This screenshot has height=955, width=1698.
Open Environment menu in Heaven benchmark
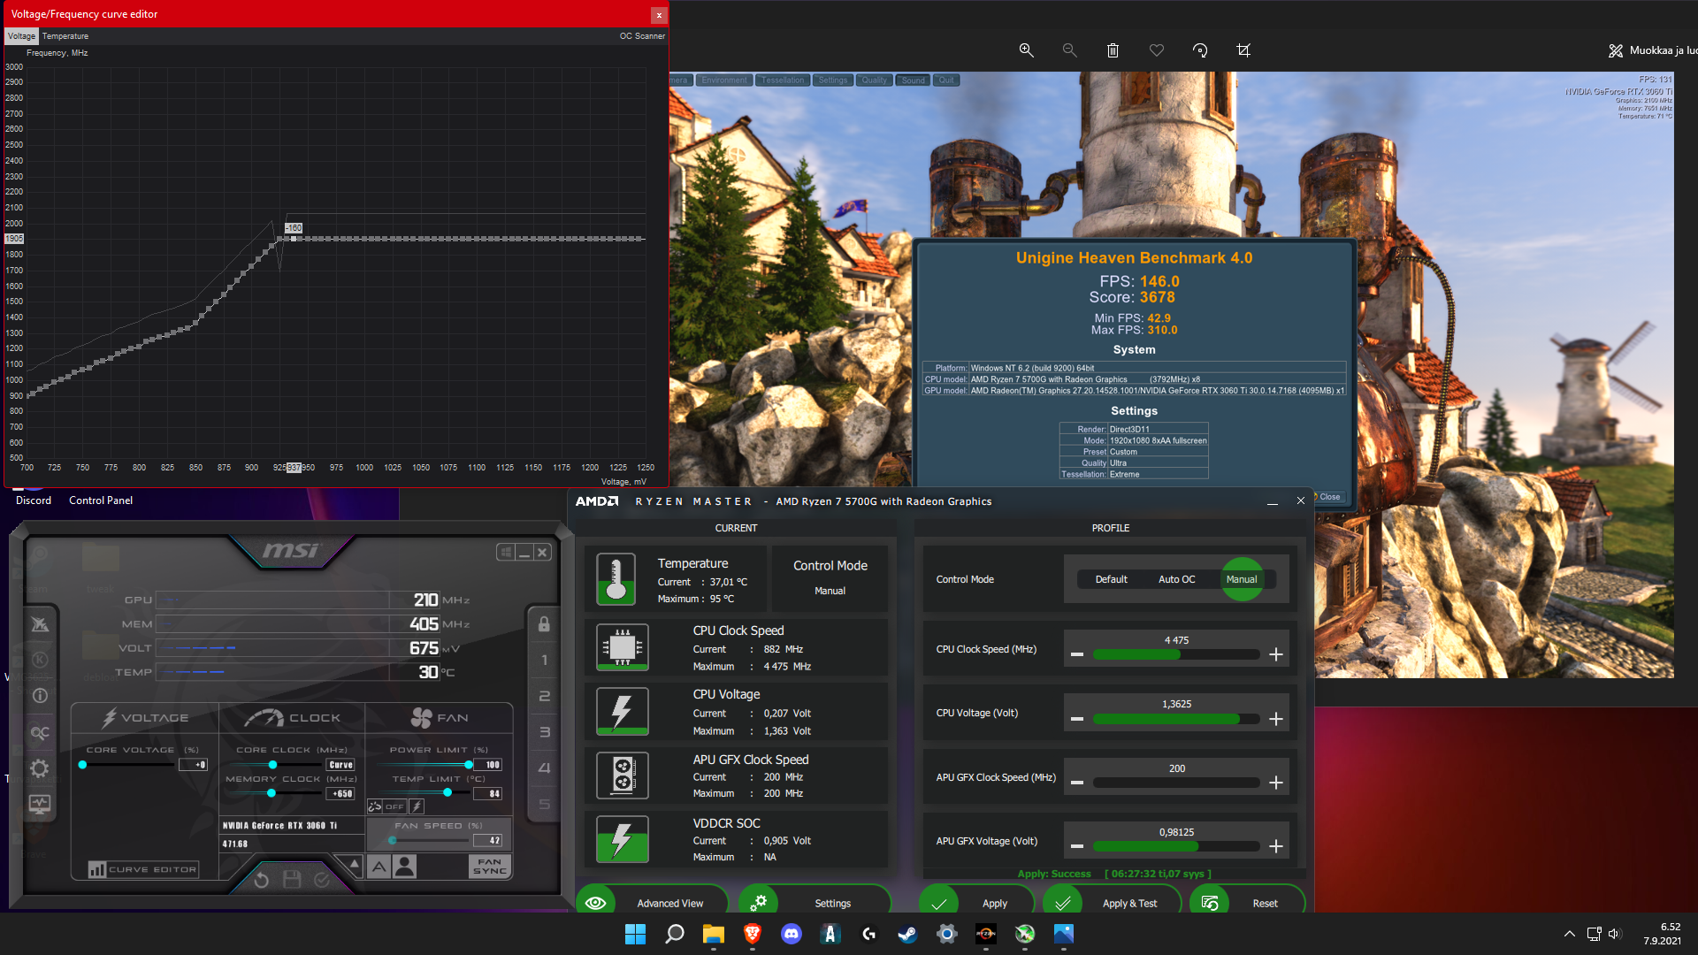tap(724, 80)
